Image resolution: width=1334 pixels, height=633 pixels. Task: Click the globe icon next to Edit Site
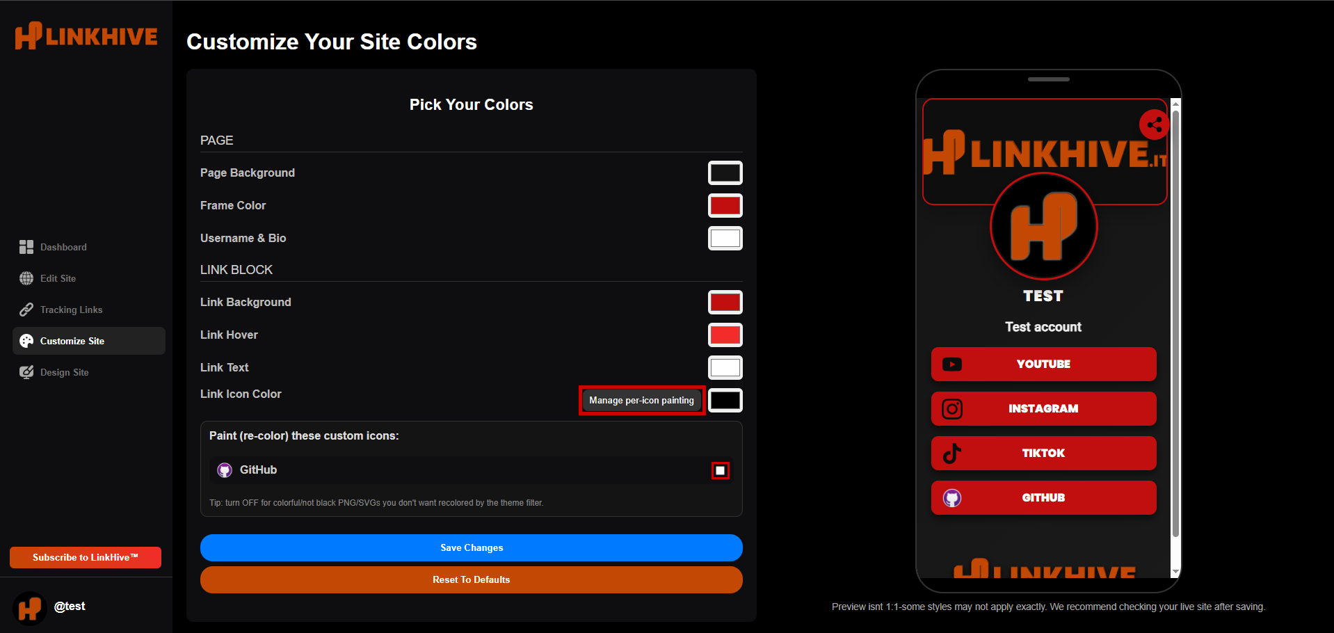point(26,278)
